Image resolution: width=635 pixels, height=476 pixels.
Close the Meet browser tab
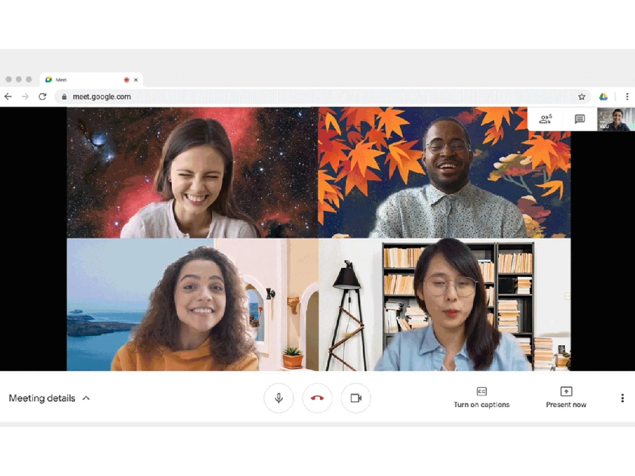(x=136, y=80)
